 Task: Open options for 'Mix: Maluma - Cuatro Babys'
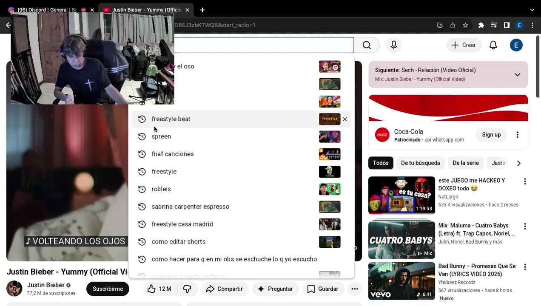coord(525,227)
